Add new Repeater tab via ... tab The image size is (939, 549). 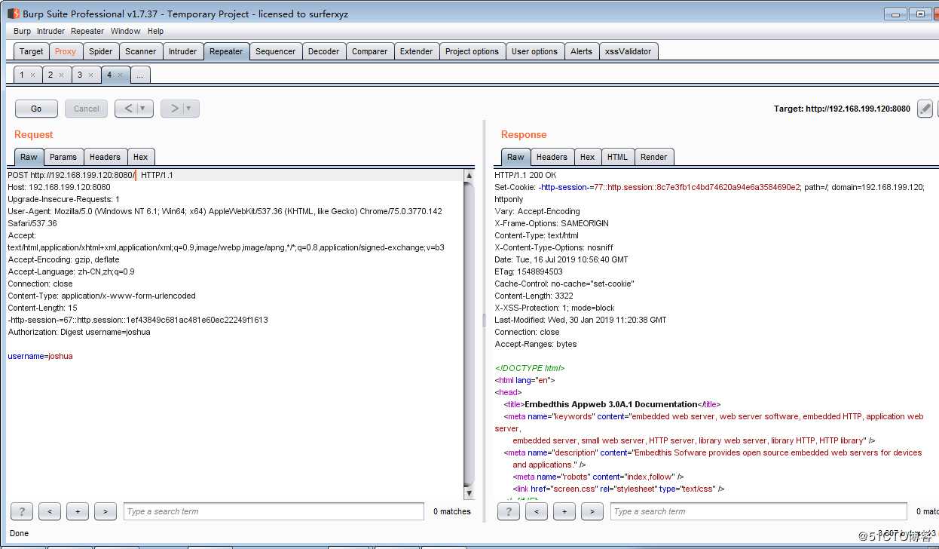140,75
